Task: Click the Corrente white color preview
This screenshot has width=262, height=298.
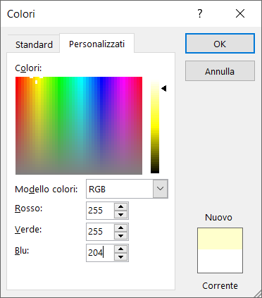Action: [x=220, y=261]
